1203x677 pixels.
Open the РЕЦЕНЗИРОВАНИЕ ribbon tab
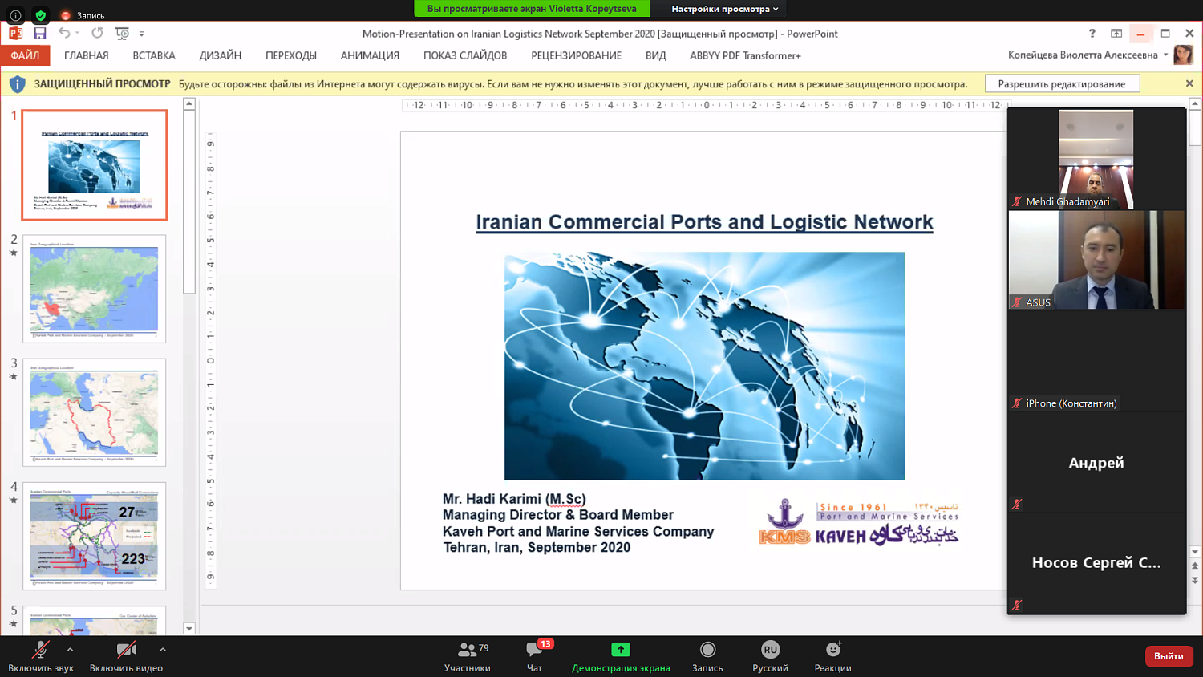576,55
